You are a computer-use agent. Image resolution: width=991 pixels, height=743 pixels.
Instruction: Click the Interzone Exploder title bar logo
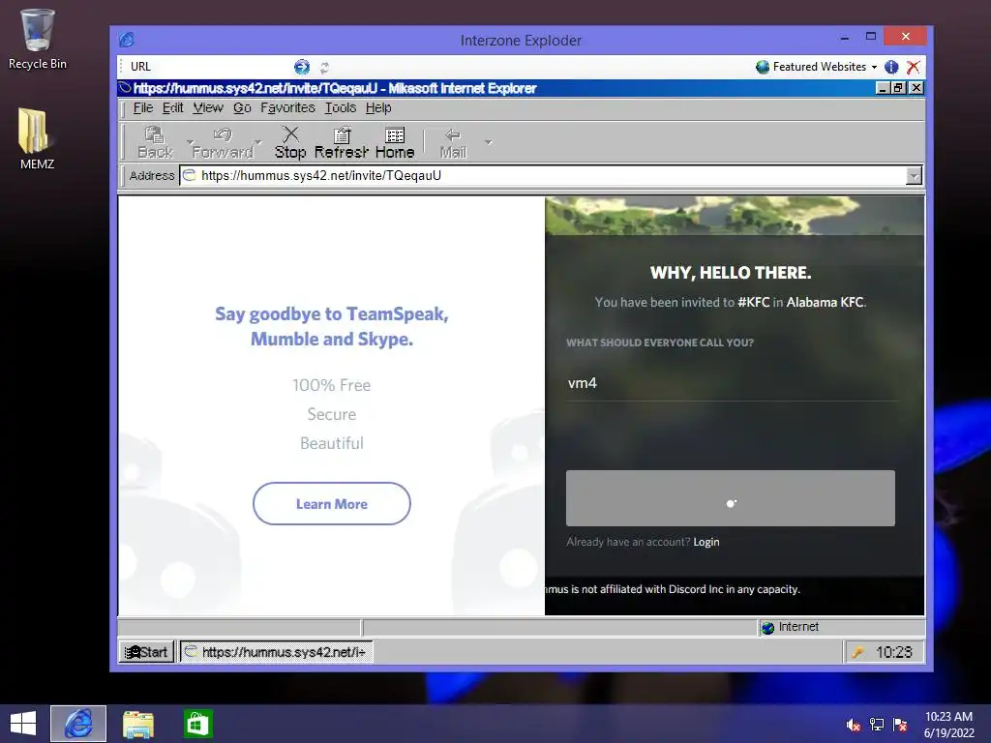[127, 40]
